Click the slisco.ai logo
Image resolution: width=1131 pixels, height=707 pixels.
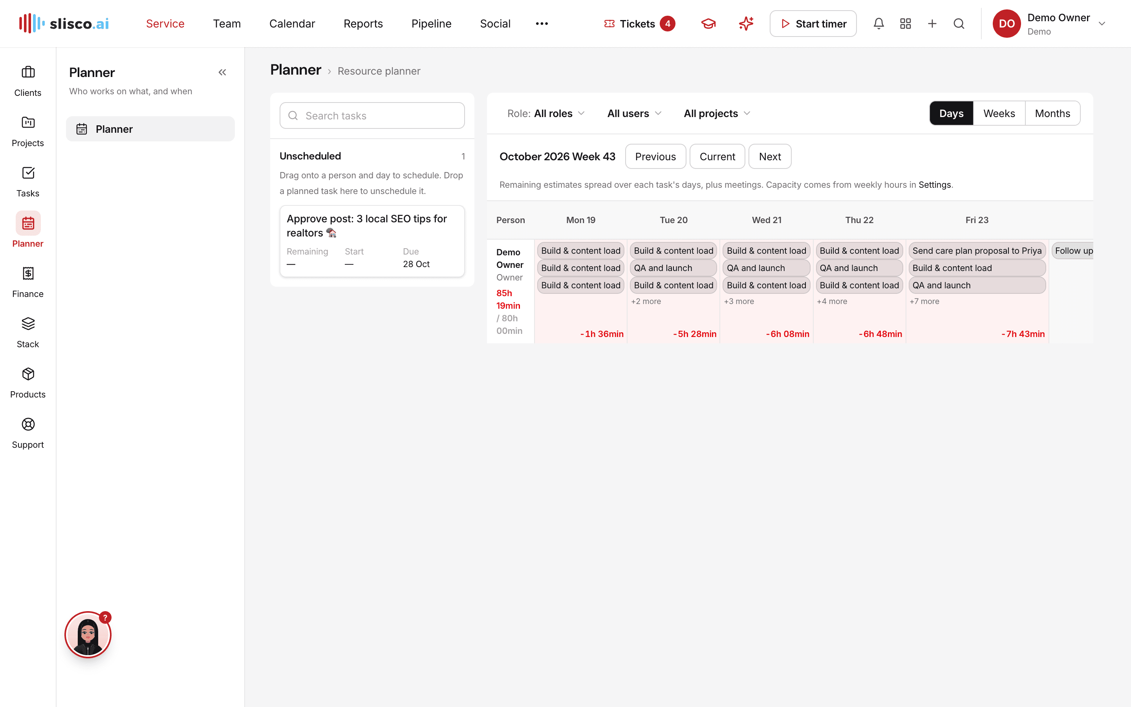tap(64, 24)
